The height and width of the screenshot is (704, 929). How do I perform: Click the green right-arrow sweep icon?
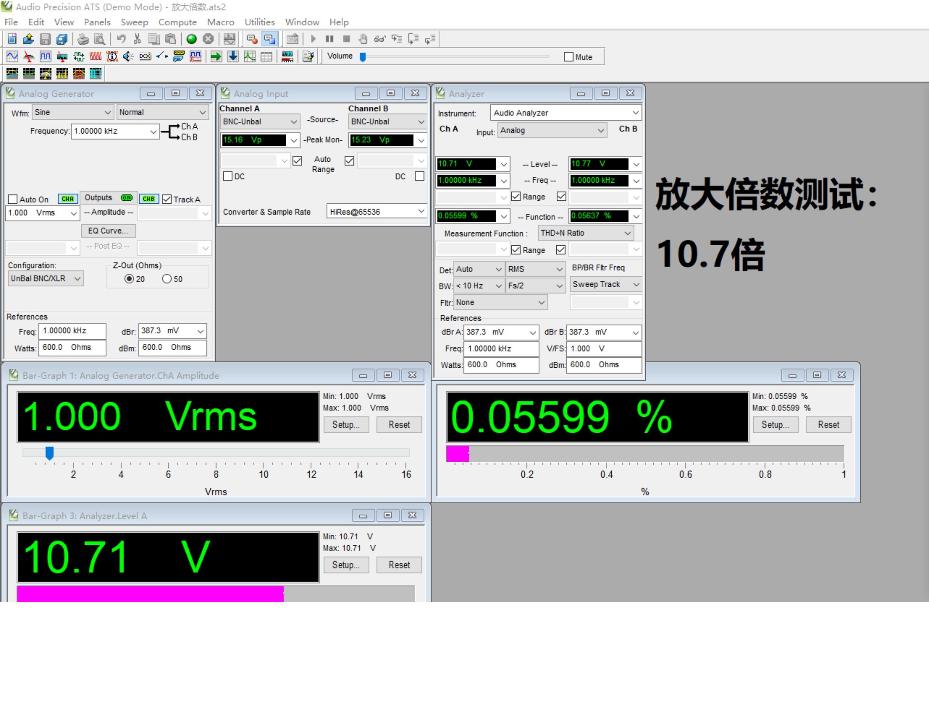(x=216, y=56)
